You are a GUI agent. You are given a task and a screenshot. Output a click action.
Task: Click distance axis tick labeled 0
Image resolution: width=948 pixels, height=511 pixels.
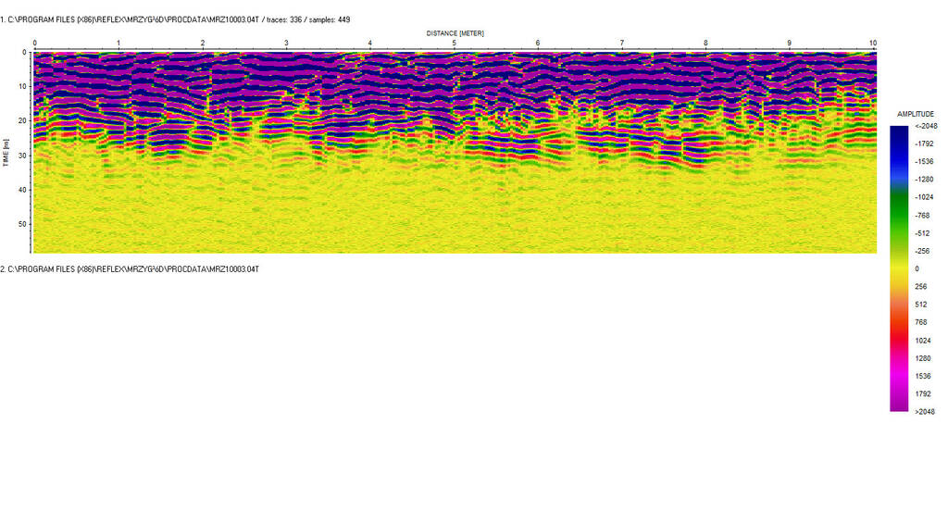pyautogui.click(x=34, y=44)
